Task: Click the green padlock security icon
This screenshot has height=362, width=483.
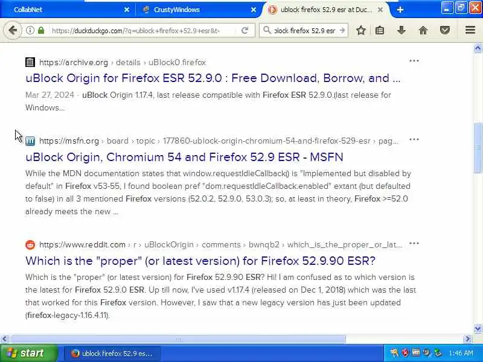Action: (40, 30)
